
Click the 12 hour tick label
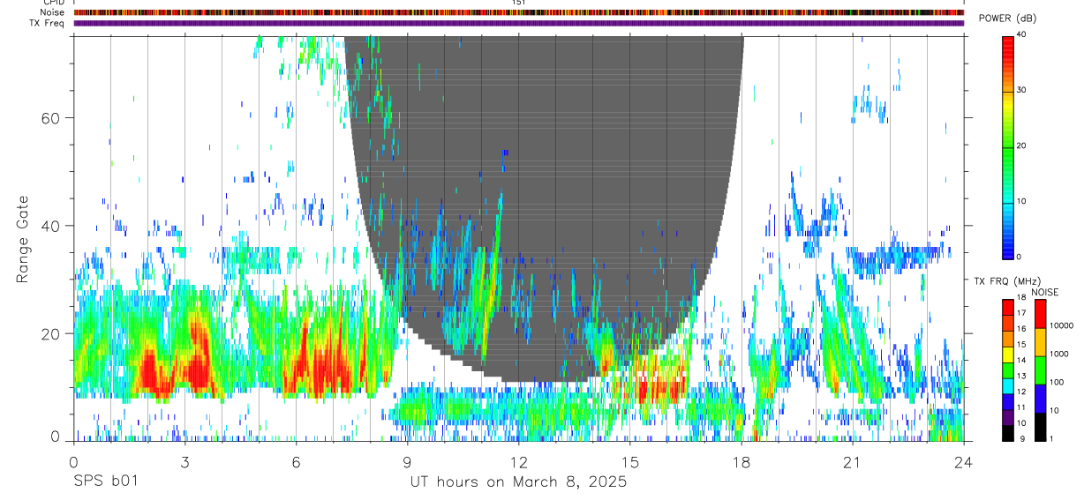click(518, 462)
